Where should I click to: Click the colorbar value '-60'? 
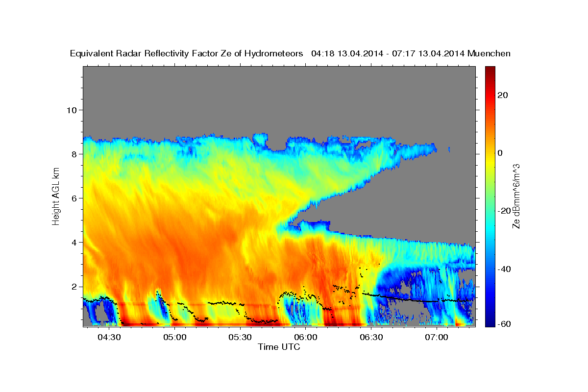pos(505,324)
